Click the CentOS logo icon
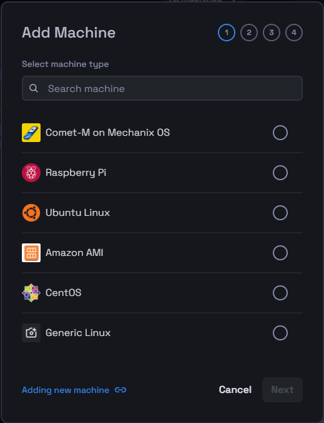This screenshot has width=324, height=423. pos(31,293)
